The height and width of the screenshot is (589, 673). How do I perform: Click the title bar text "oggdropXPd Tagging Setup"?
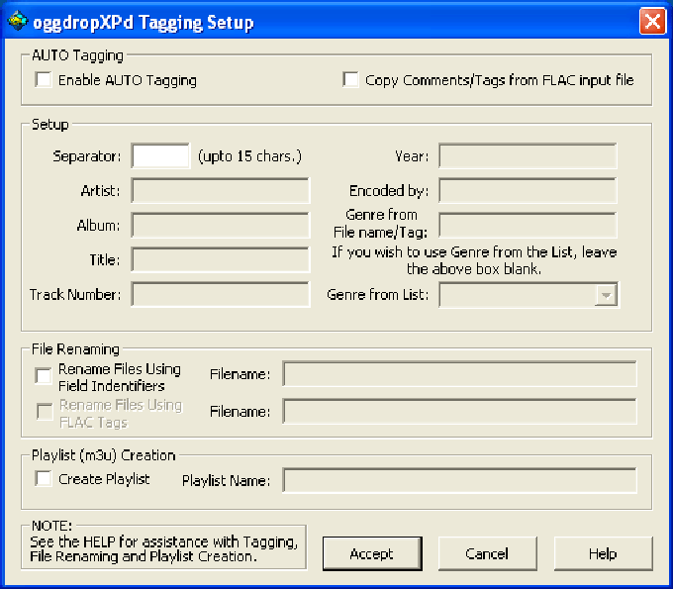point(144,23)
